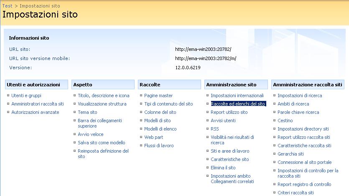The height and width of the screenshot is (196, 349).
Task: Click Elimina il sito link
Action: click(223, 168)
